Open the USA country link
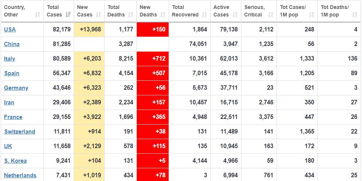 [10, 30]
